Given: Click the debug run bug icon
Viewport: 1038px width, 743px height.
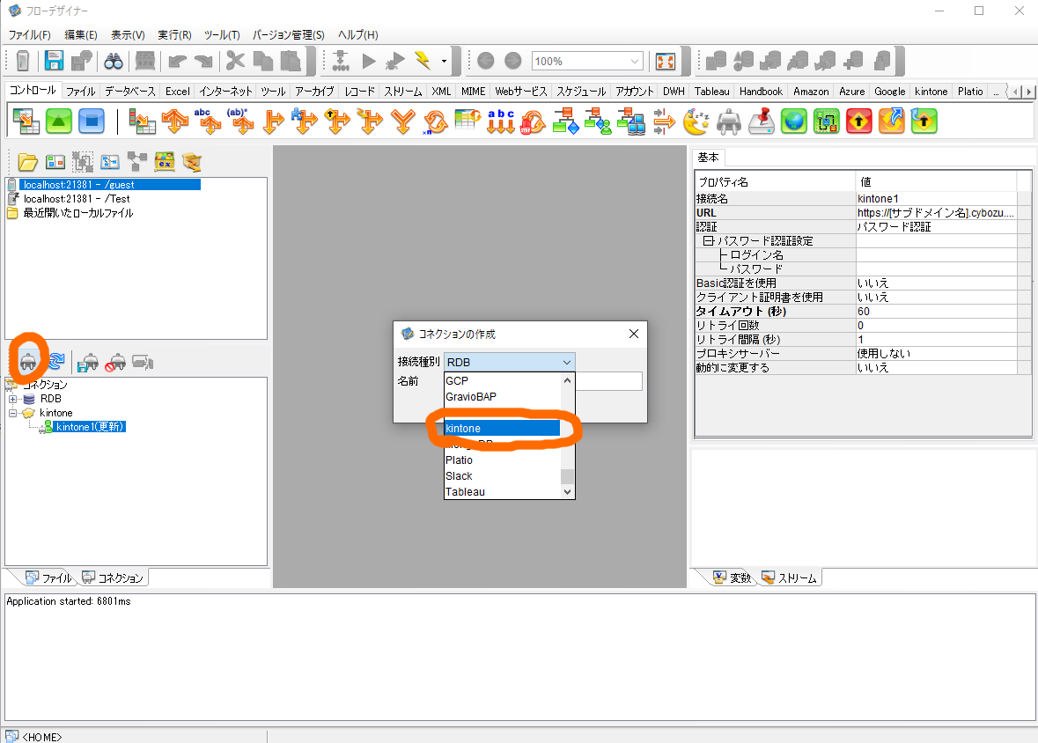Looking at the screenshot, I should 395,62.
